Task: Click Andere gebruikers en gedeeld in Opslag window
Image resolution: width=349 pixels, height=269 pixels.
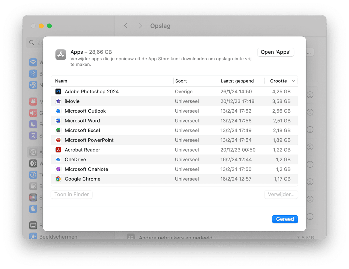Action: (176, 237)
